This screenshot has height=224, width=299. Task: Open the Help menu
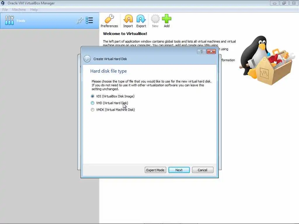pos(34,10)
